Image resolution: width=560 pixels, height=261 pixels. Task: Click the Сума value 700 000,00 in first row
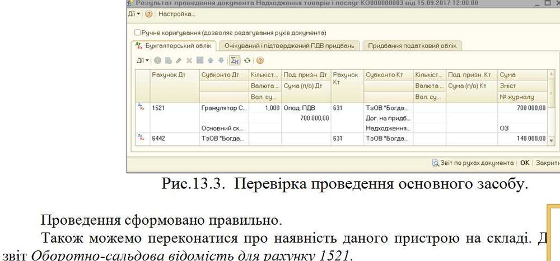(522, 108)
